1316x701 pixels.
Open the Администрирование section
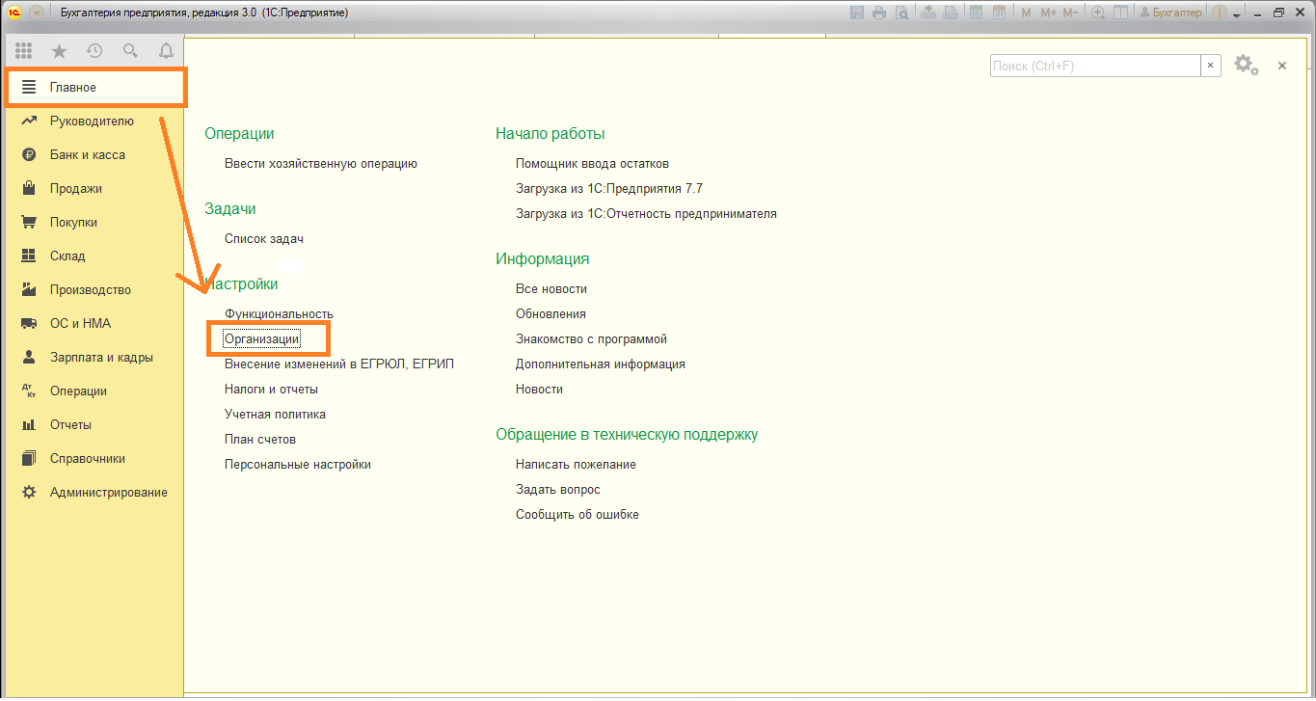pos(108,493)
